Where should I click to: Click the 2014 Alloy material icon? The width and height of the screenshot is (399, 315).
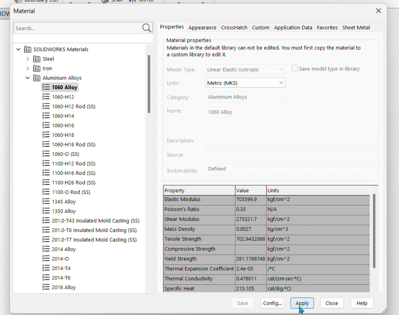pos(46,249)
